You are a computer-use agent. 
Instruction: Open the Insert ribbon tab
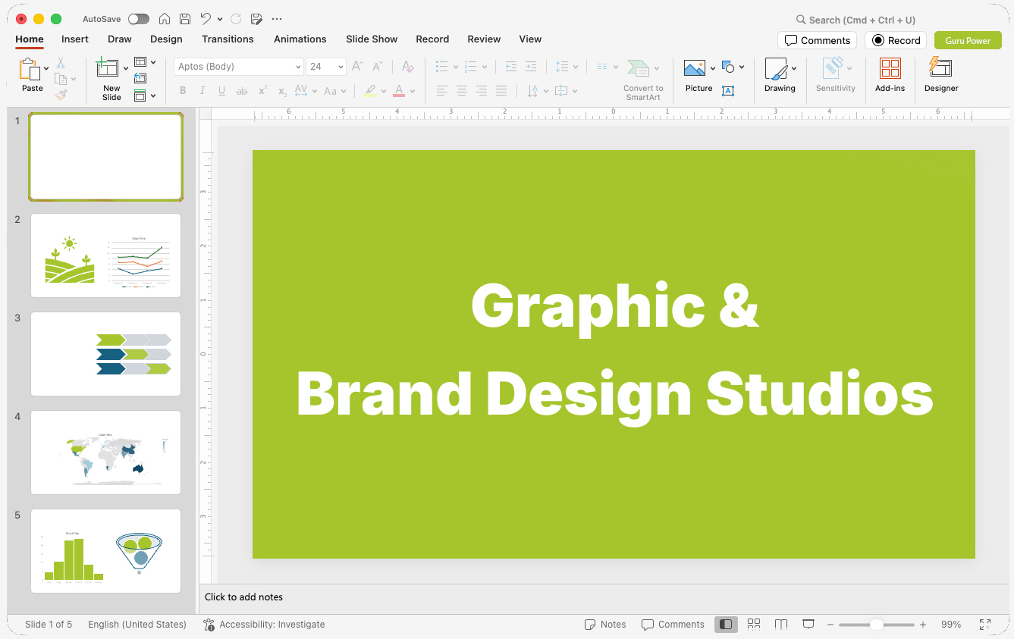75,39
